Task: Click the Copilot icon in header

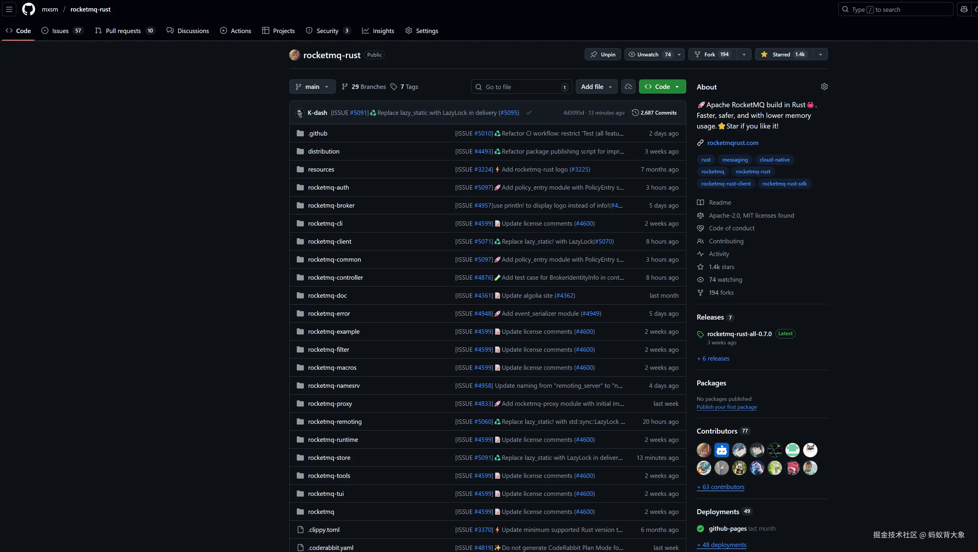Action: pos(964,9)
